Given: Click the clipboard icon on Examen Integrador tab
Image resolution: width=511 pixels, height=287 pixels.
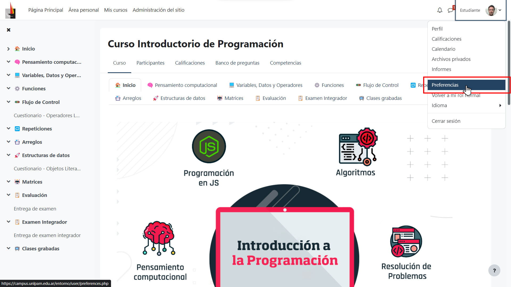Looking at the screenshot, I should pyautogui.click(x=300, y=98).
